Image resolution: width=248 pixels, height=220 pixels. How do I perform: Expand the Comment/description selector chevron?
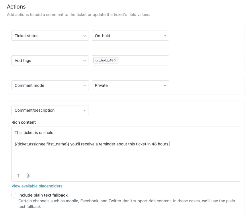(85, 110)
